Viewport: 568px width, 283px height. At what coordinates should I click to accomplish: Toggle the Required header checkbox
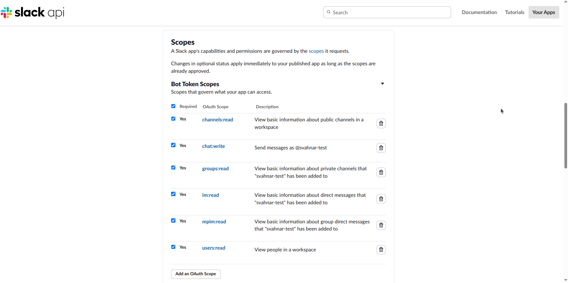173,106
